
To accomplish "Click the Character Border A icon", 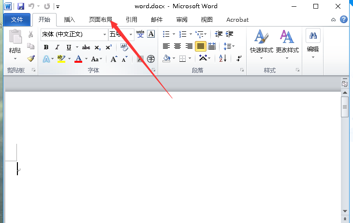I will tap(151, 34).
